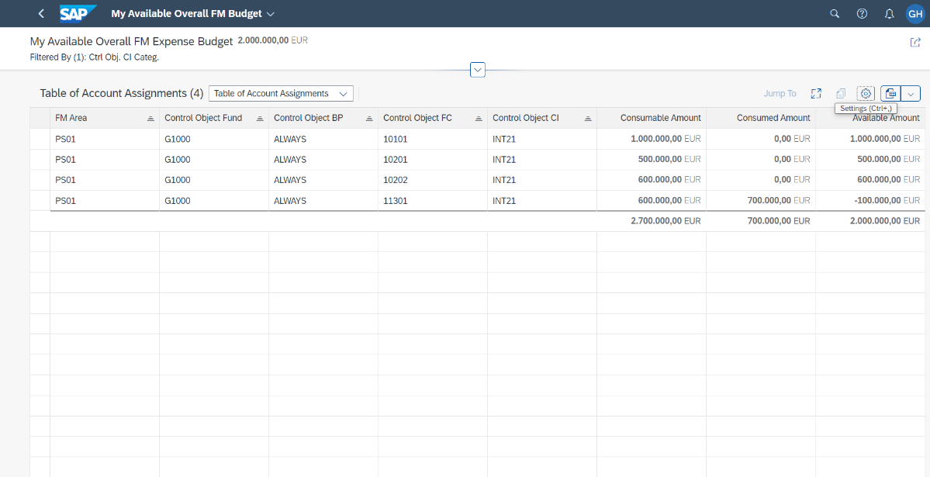Click the Jump To button
The height and width of the screenshot is (477, 930).
tap(780, 94)
